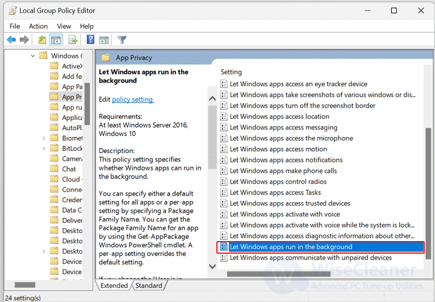Image resolution: width=435 pixels, height=302 pixels.
Task: Click the policy icon beside eye tracker device setting
Action: pyautogui.click(x=223, y=84)
